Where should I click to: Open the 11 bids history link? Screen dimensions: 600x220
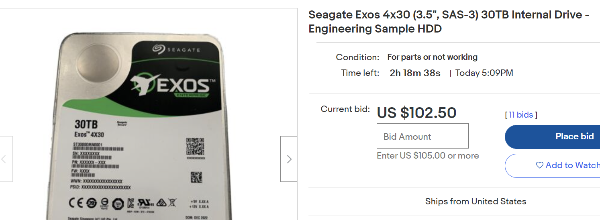(x=521, y=115)
